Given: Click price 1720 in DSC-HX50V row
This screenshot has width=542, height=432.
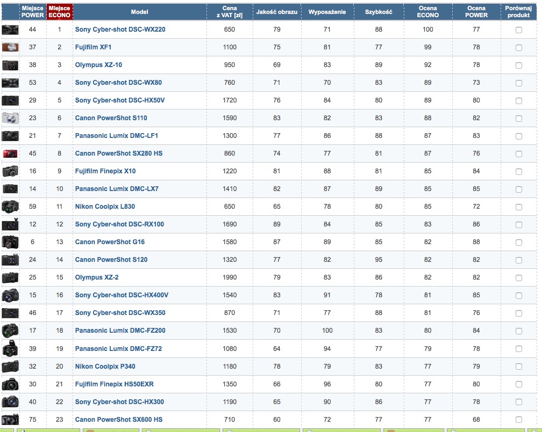Looking at the screenshot, I should (230, 100).
